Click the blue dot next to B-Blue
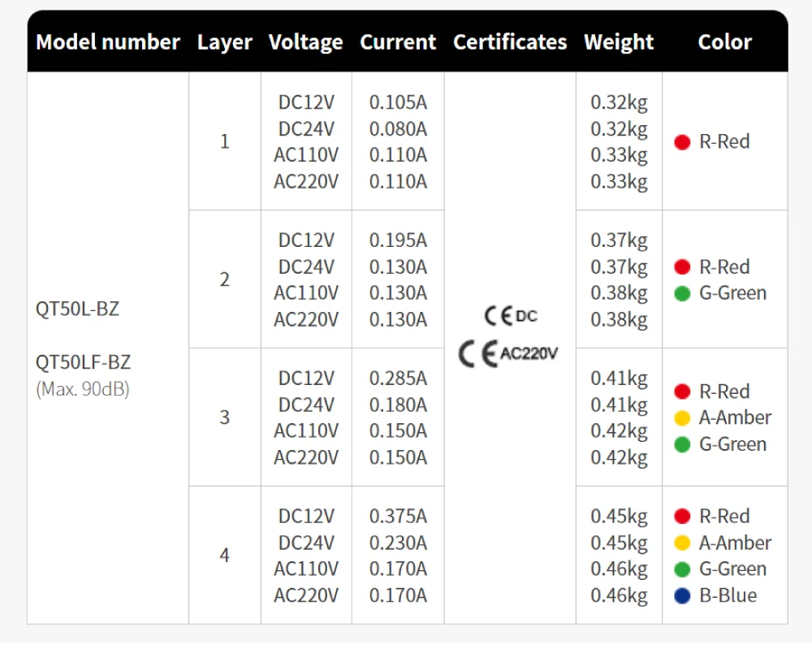The height and width of the screenshot is (649, 812). click(x=682, y=595)
